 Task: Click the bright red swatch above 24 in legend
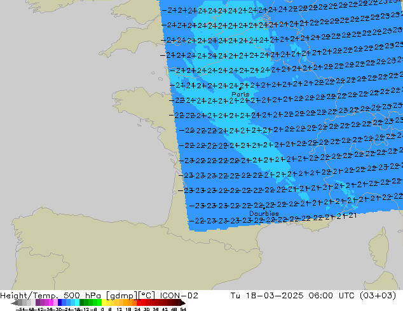(x=139, y=302)
